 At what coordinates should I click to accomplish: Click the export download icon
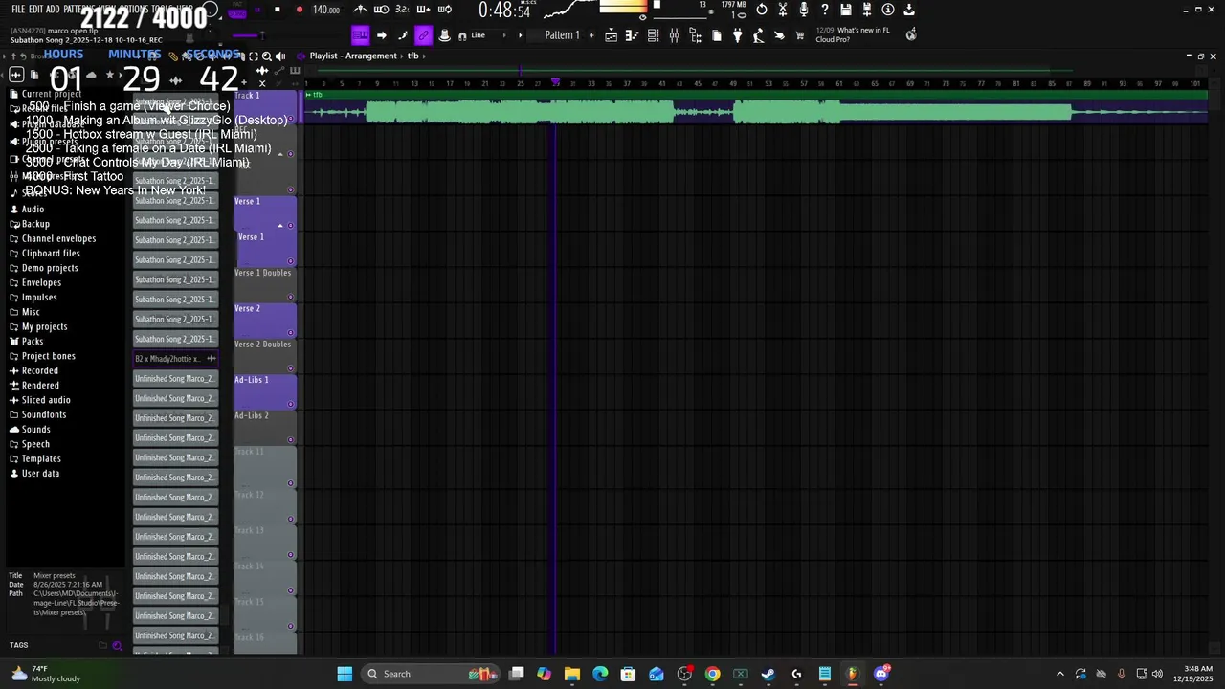point(909,10)
